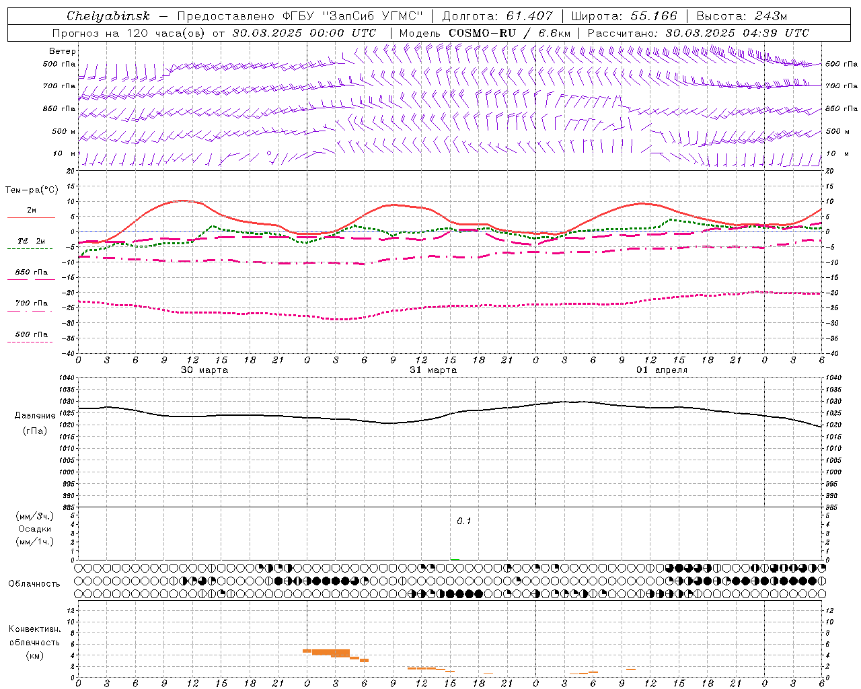Click the Осадки precipitation label
The width and height of the screenshot is (861, 689).
[x=35, y=529]
